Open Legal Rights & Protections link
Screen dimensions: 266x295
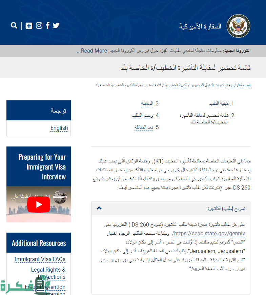(x=48, y=273)
